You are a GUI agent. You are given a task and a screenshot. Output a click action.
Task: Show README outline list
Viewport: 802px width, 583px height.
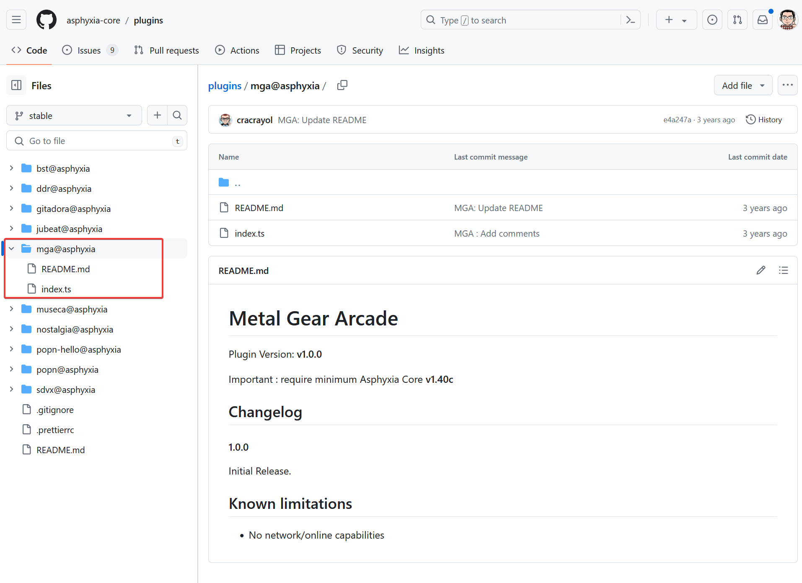tap(783, 270)
